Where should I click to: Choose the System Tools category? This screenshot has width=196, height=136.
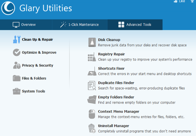29,91
